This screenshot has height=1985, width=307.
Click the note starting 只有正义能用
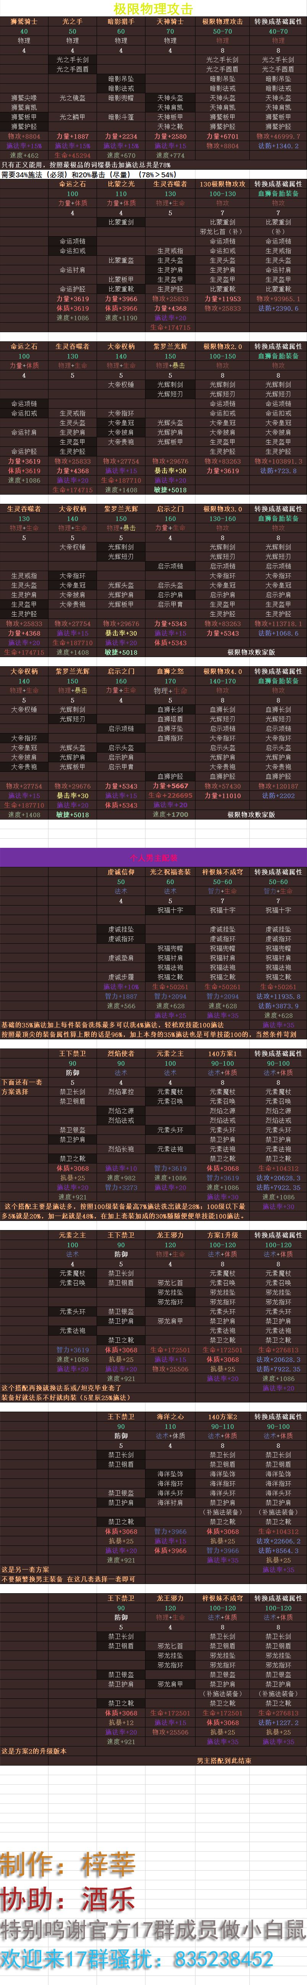pos(86,165)
